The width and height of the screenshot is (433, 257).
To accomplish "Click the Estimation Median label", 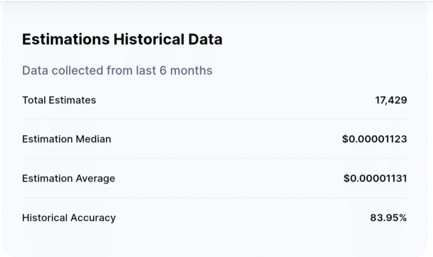I will 67,139.
